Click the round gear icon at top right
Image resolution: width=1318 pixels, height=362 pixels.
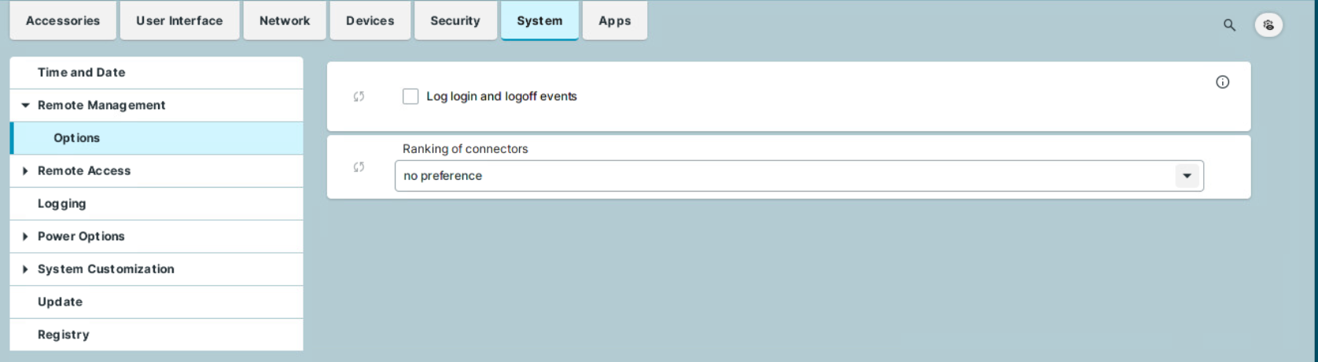(1268, 25)
